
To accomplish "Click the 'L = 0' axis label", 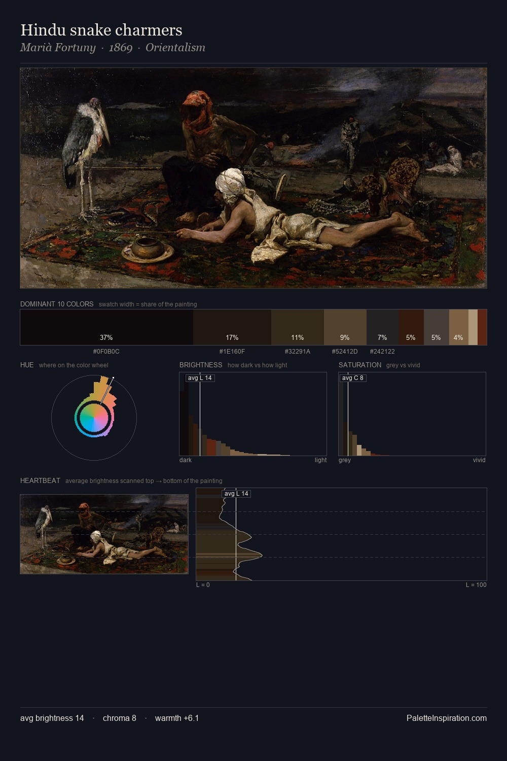I will [x=203, y=585].
